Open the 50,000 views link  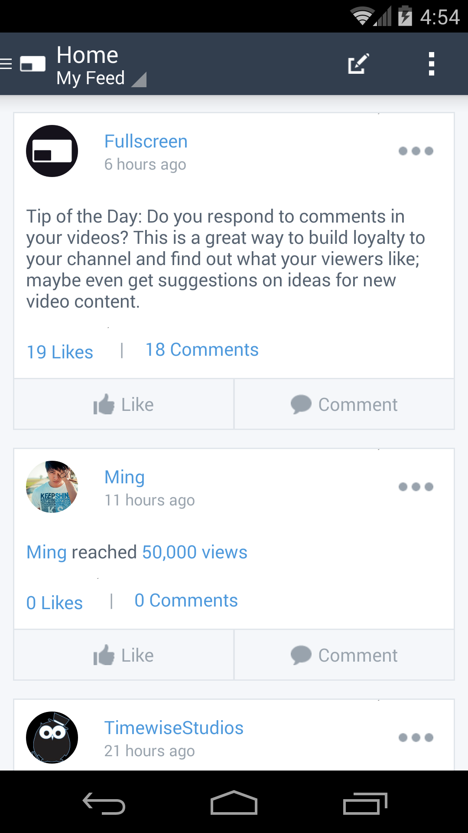click(x=195, y=552)
